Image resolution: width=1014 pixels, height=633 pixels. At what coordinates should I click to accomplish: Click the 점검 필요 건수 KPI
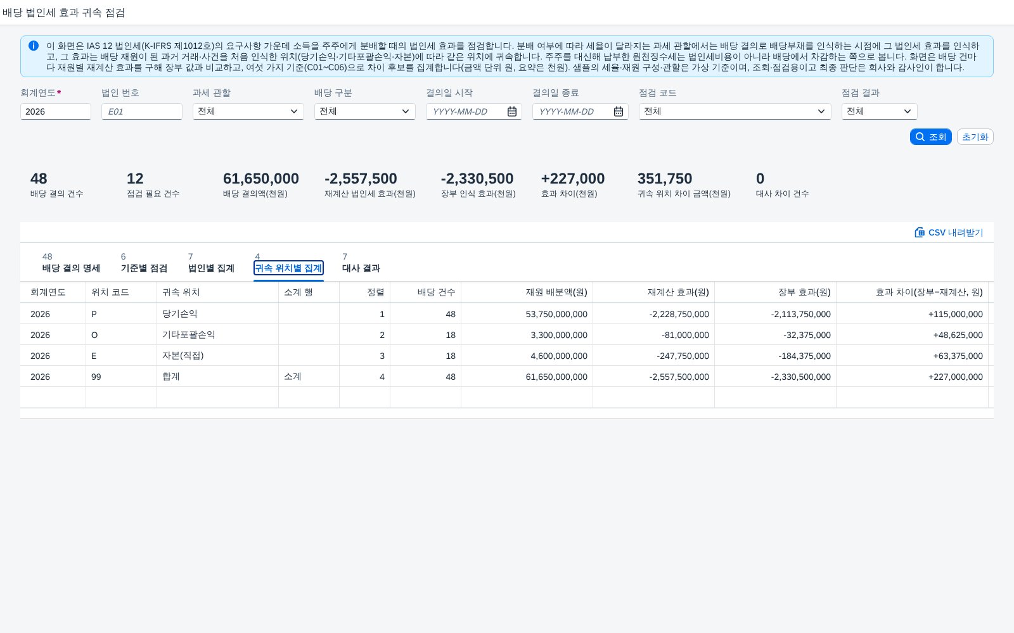153,184
